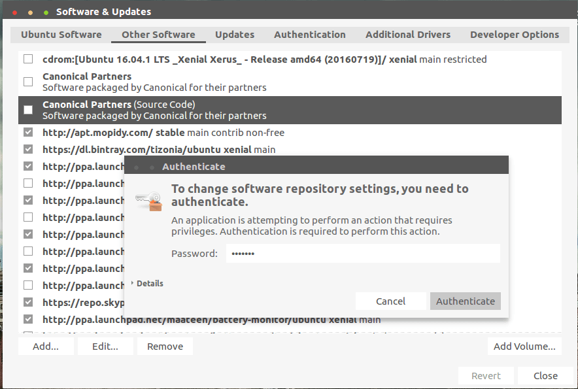Click the Edit... button
Image resolution: width=578 pixels, height=389 pixels.
105,347
